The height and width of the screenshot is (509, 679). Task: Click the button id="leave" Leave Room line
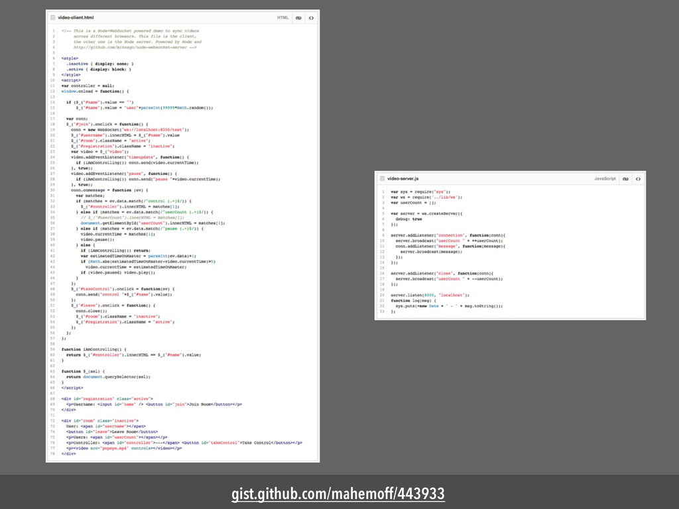[112, 431]
